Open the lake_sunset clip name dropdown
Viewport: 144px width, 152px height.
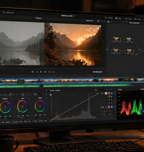click(140, 23)
